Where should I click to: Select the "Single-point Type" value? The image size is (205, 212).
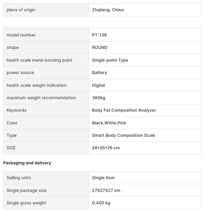coord(110,60)
